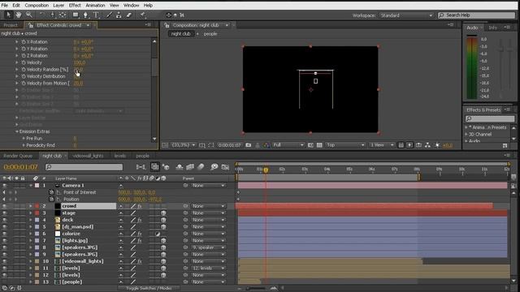Open the magnification 33.3% dropdown
This screenshot has height=292, width=520.
184,145
